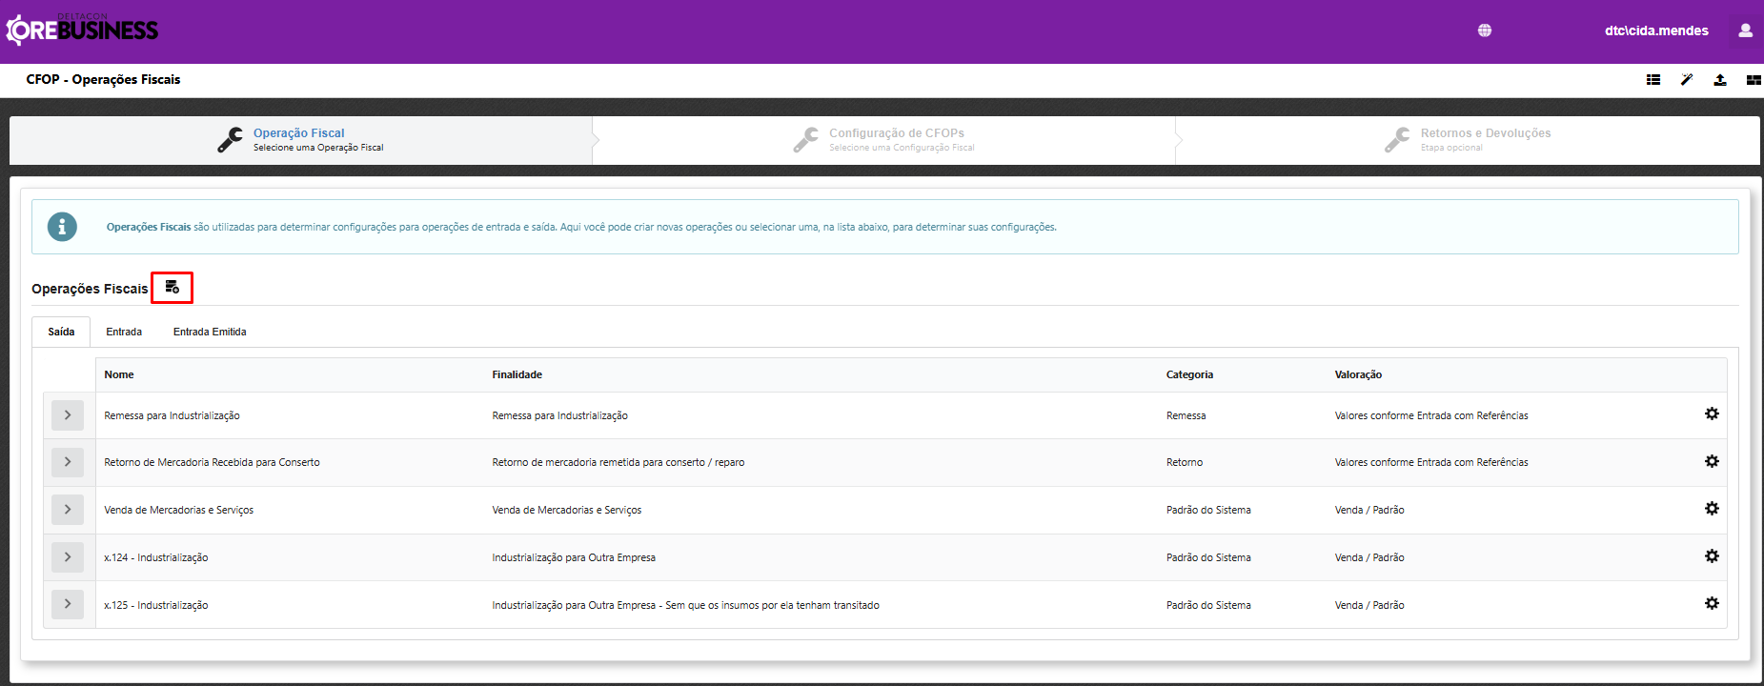Click the Core Business logo
The image size is (1764, 686).
coord(83,30)
